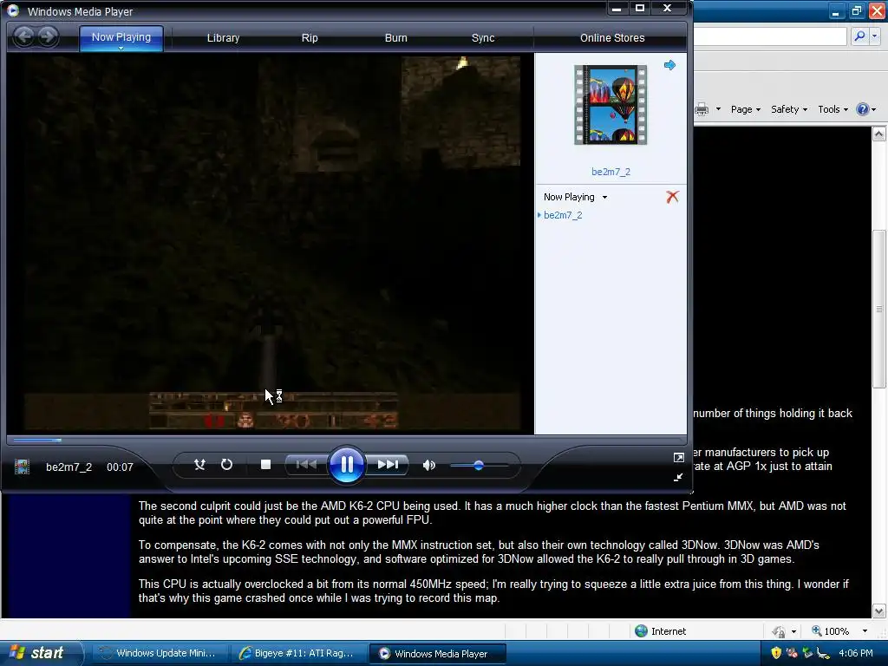Switch to compact skin mode icon

678,478
